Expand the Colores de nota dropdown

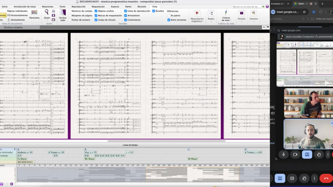point(230,20)
